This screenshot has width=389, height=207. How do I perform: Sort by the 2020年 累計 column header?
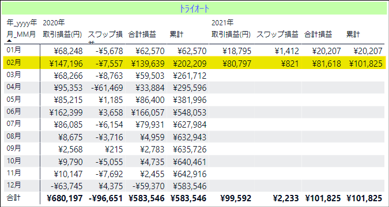point(176,34)
